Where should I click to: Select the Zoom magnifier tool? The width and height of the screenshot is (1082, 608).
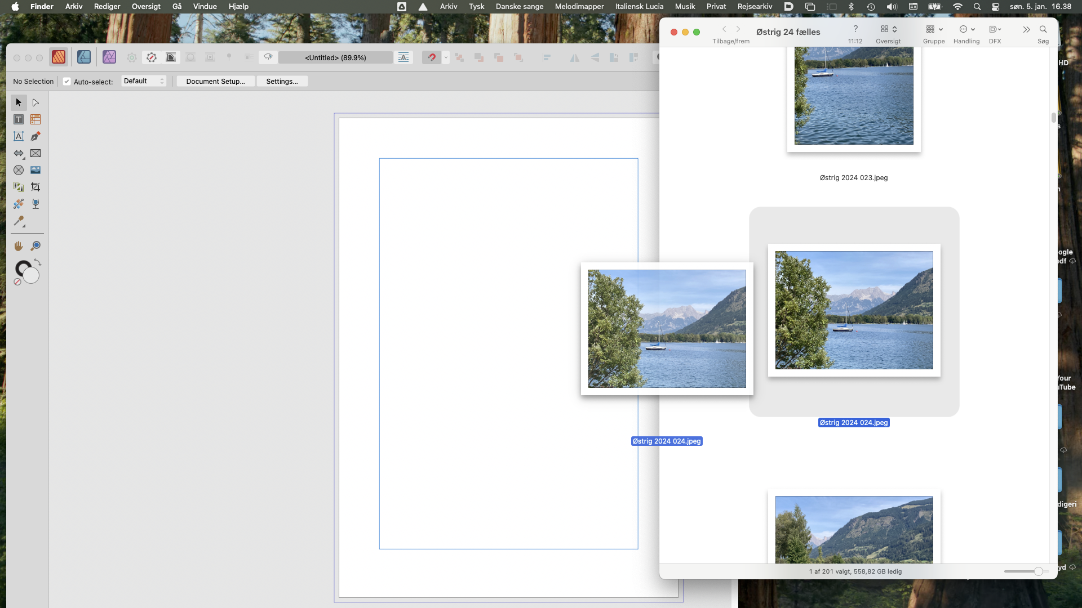click(36, 246)
